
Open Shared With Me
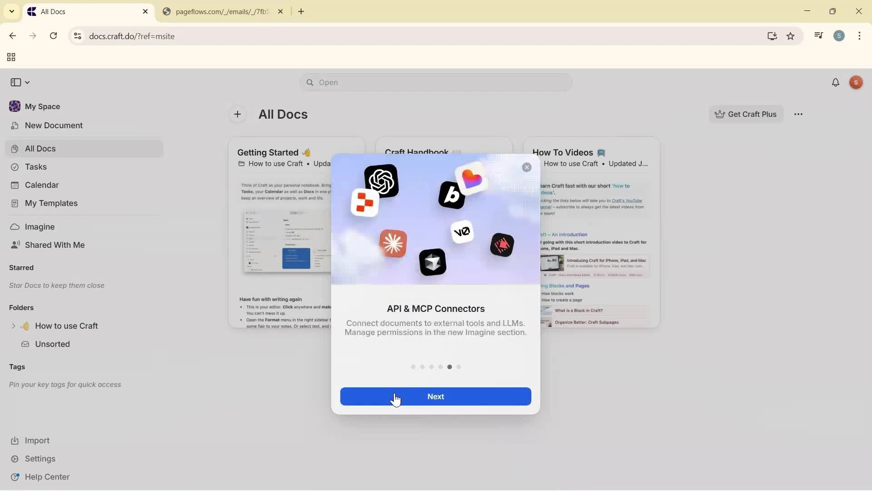(54, 245)
